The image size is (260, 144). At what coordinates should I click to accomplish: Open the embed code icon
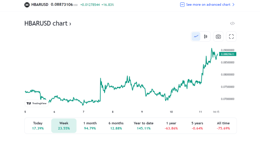point(232,23)
